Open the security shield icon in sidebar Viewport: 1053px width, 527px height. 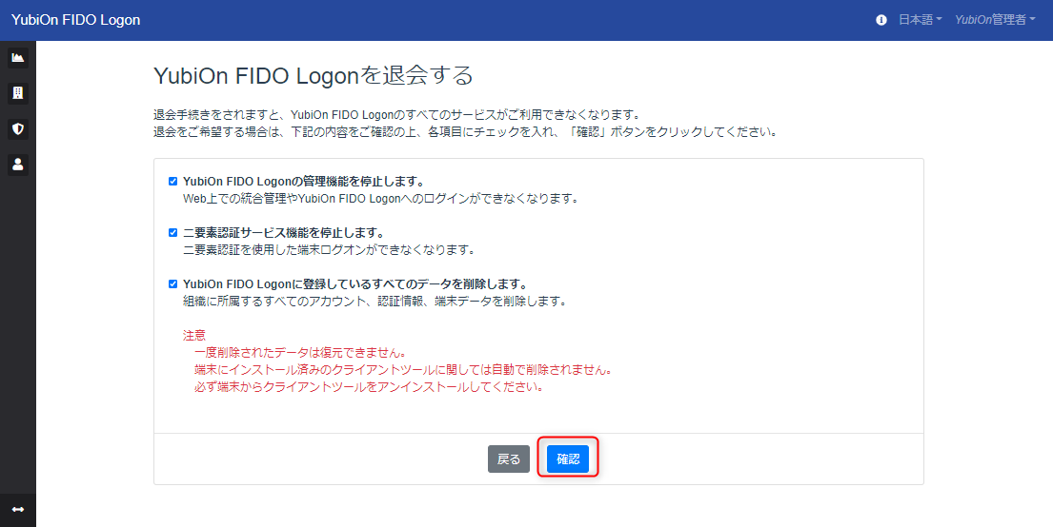click(x=18, y=128)
